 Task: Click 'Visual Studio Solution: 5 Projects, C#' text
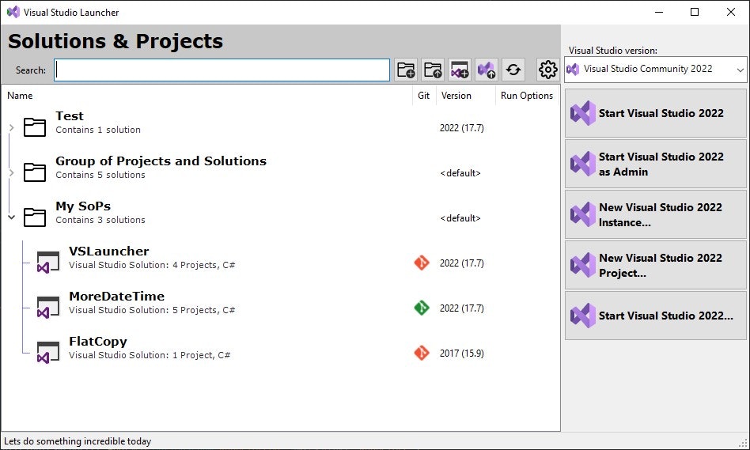point(152,310)
